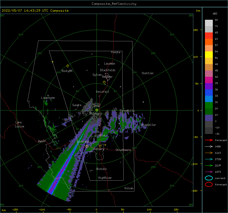Click the yellow diamond marker below RedDeer
Screen dimensions: 228x213
click(104, 82)
